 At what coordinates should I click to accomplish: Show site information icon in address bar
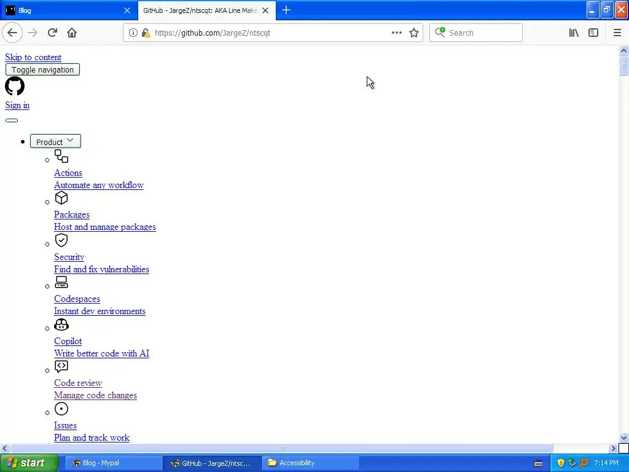click(x=133, y=33)
